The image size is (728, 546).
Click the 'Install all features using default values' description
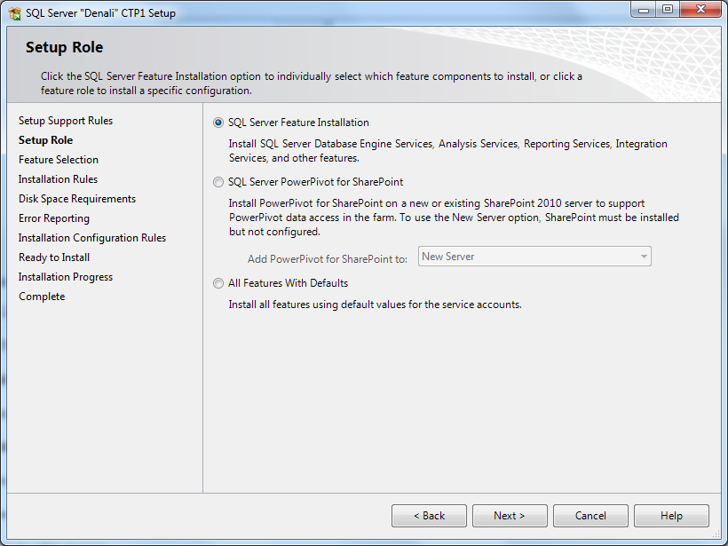coord(376,305)
